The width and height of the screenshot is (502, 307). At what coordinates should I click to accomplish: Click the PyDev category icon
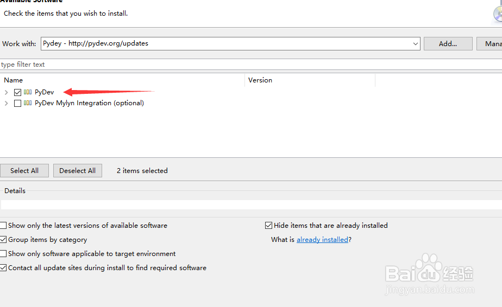coord(28,92)
